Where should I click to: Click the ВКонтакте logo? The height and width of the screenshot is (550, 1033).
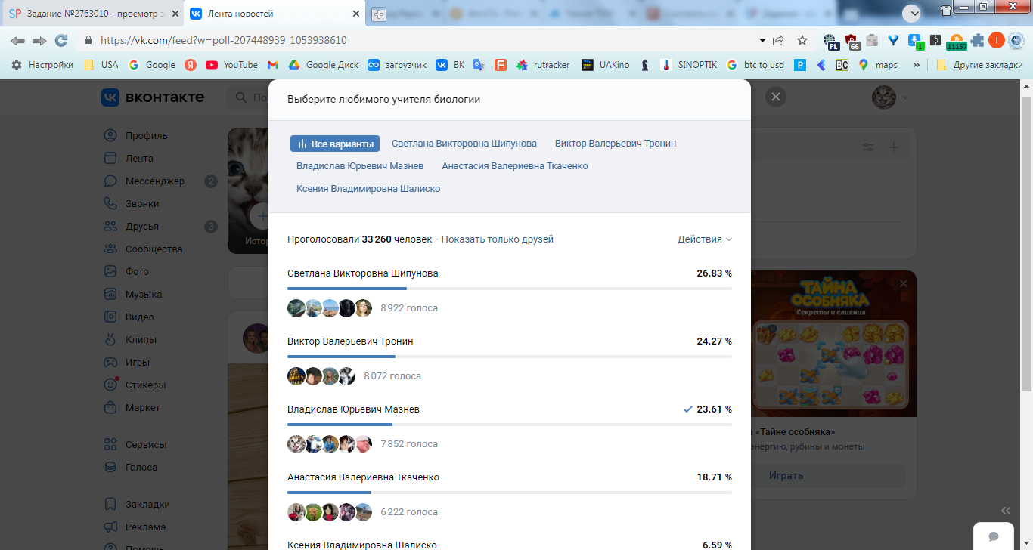153,97
